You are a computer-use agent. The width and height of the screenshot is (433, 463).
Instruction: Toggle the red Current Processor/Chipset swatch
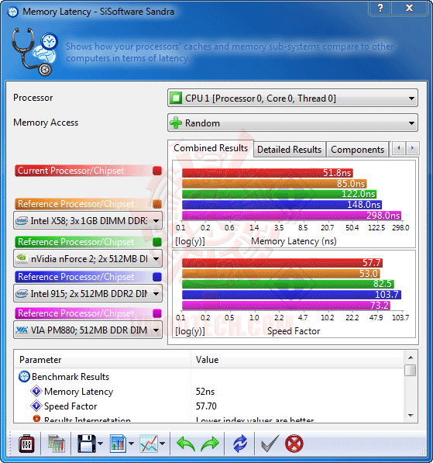tap(157, 171)
